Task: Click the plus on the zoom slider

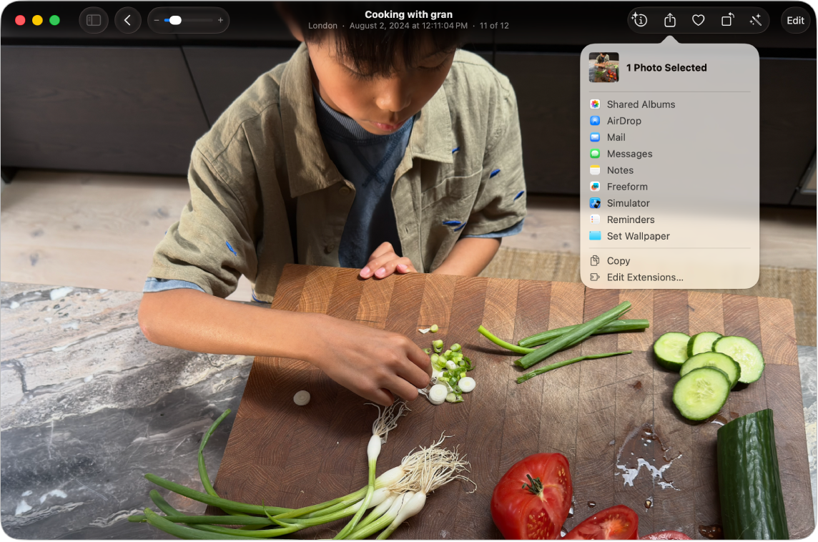Action: click(220, 20)
